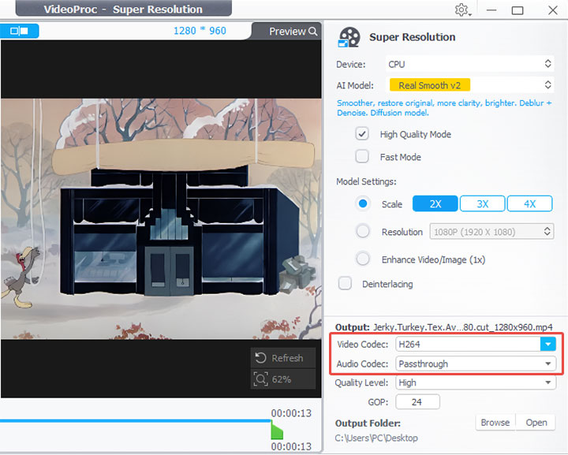Select the Resolution radio button
Image resolution: width=568 pixels, height=455 pixels.
point(363,231)
